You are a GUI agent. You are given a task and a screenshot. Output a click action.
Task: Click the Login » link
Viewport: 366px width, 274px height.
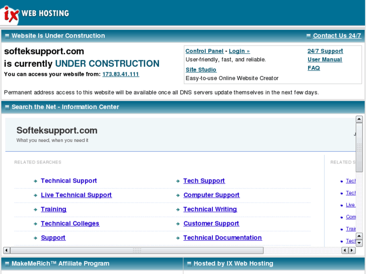(239, 51)
